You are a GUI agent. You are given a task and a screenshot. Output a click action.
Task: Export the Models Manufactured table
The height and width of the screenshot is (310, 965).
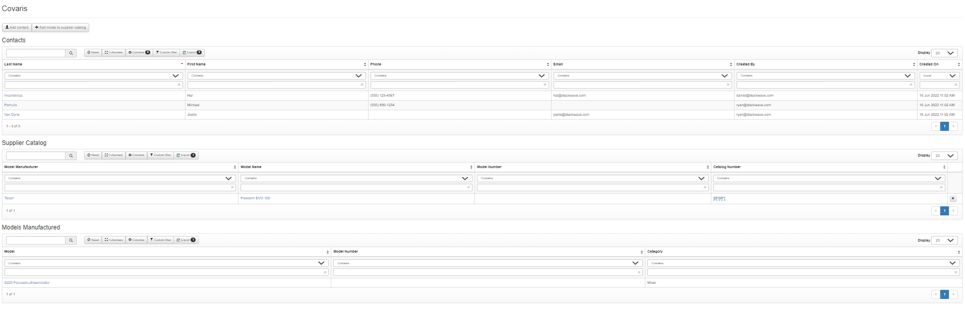tap(186, 240)
